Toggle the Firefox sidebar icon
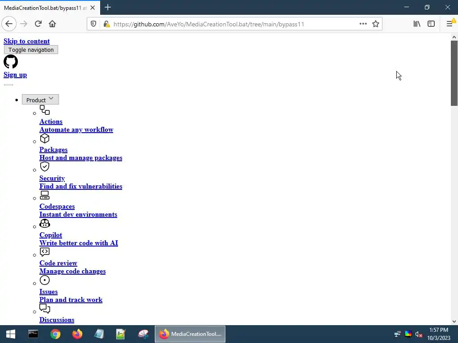The width and height of the screenshot is (458, 343). coord(431,24)
